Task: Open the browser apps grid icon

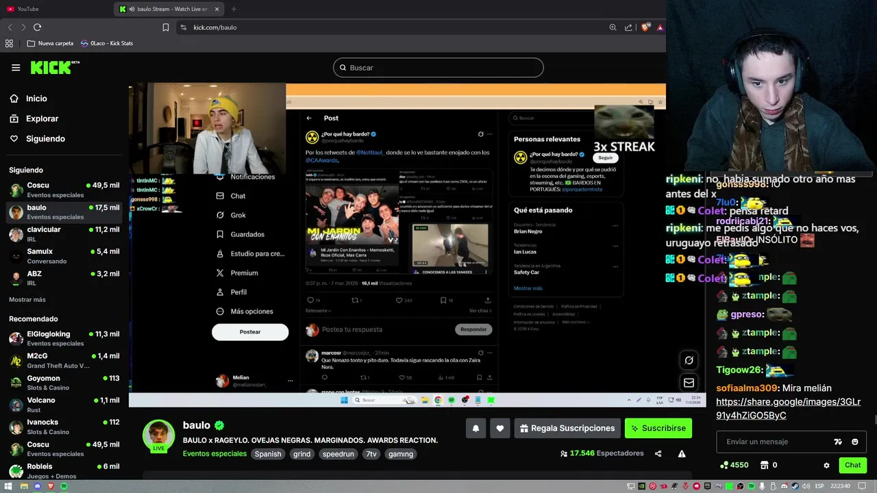Action: [9, 43]
